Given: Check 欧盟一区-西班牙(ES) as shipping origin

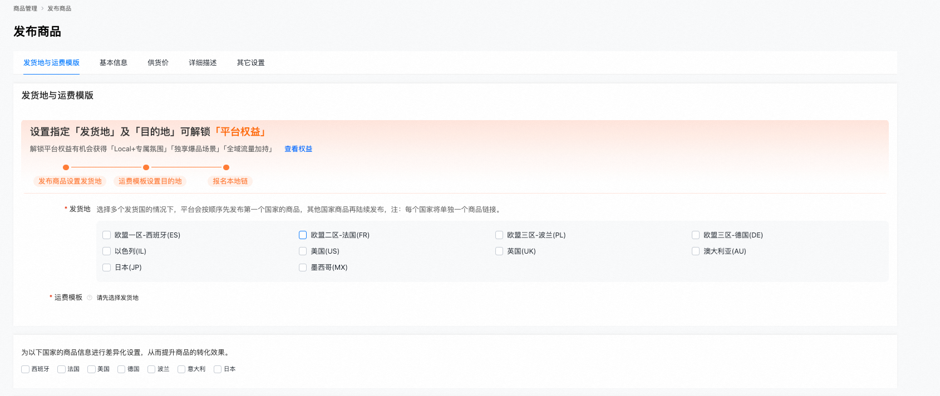Looking at the screenshot, I should [107, 235].
